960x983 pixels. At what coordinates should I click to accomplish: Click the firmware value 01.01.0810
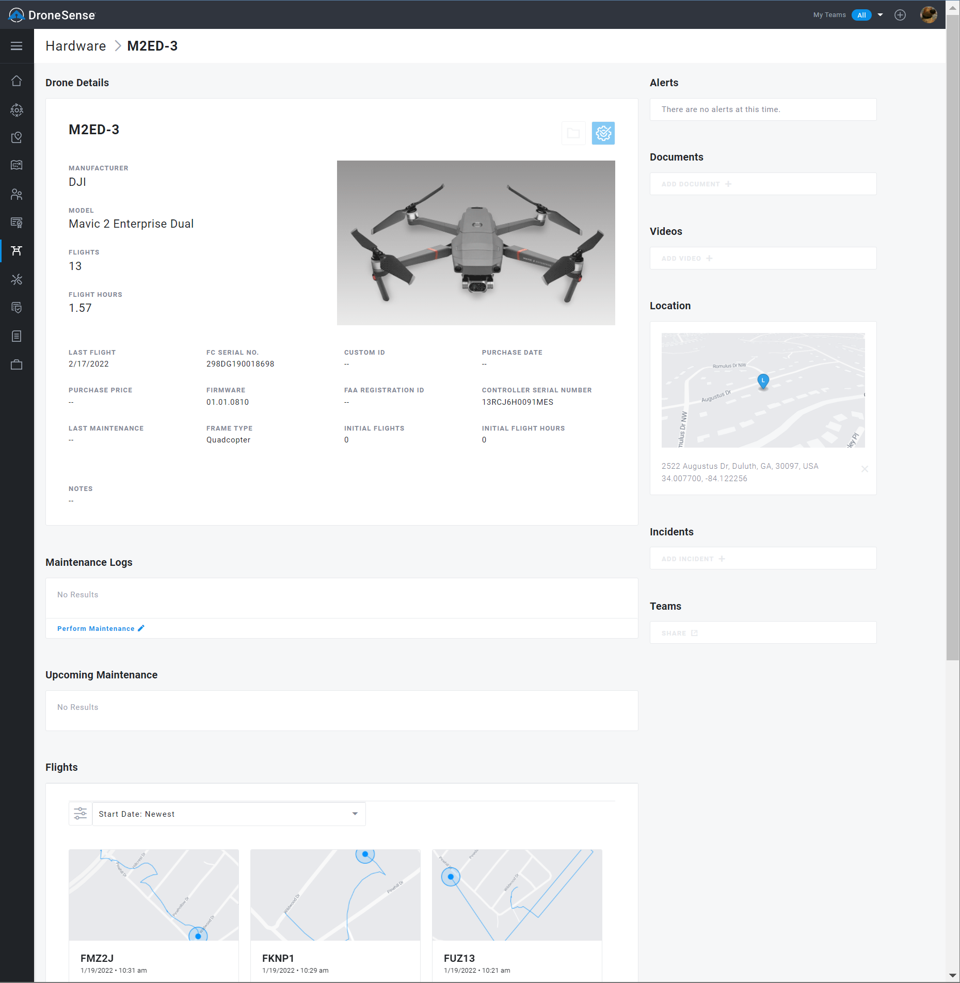click(228, 402)
